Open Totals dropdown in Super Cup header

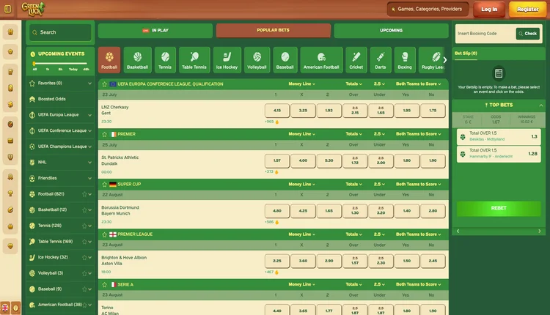coord(353,184)
